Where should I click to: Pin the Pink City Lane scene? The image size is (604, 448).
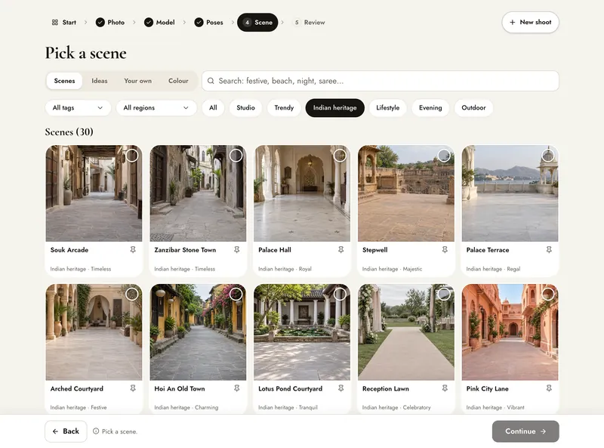[x=549, y=388]
